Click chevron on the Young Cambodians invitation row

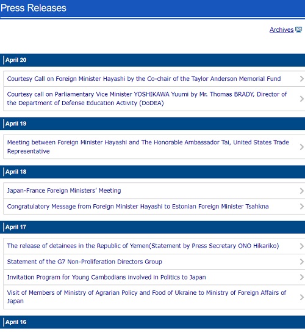[x=301, y=277]
